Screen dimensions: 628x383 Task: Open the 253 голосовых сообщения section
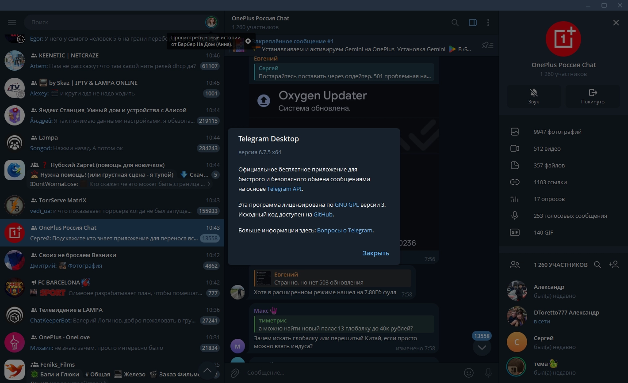click(563, 216)
